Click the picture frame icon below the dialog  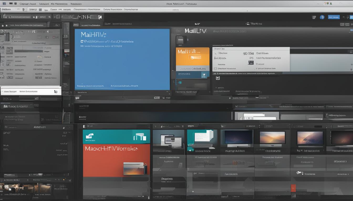tap(217, 78)
